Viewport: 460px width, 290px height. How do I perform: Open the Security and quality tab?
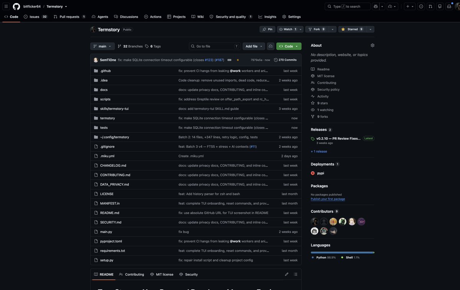point(231,17)
